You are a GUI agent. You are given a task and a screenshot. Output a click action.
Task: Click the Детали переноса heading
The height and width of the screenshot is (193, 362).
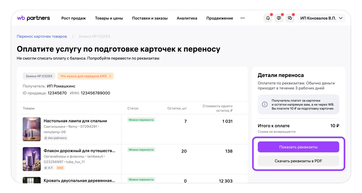(x=281, y=75)
